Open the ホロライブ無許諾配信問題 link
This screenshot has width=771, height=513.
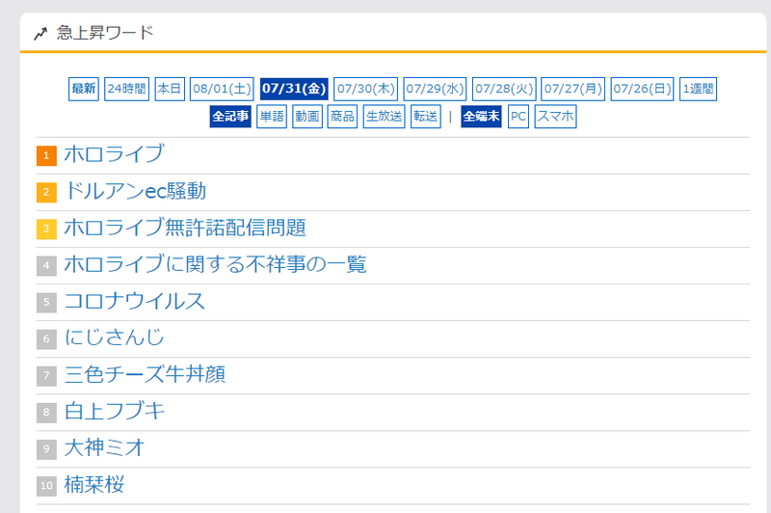point(185,228)
